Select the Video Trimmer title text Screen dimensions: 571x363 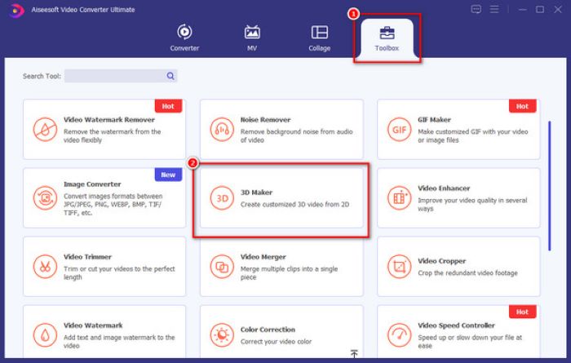tap(88, 257)
